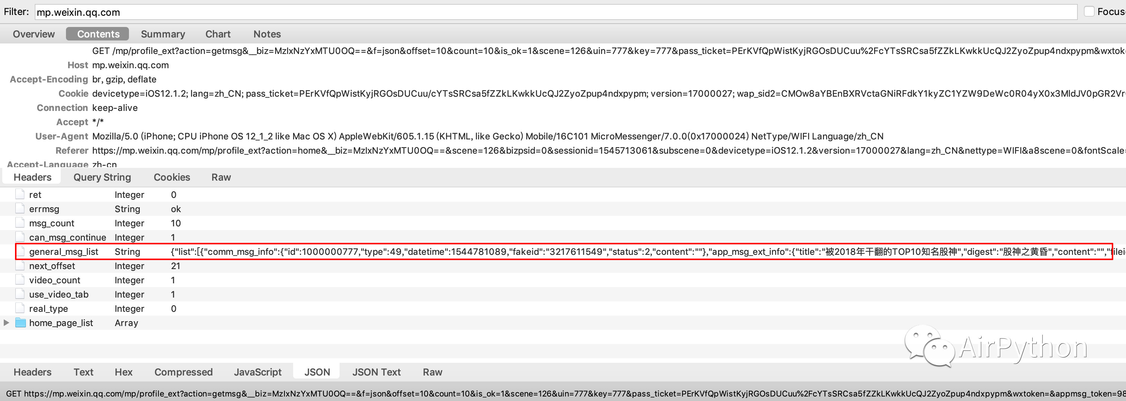Click the GET /mp/profile_ext request line
Viewport: 1126px width, 401px height.
click(x=609, y=51)
